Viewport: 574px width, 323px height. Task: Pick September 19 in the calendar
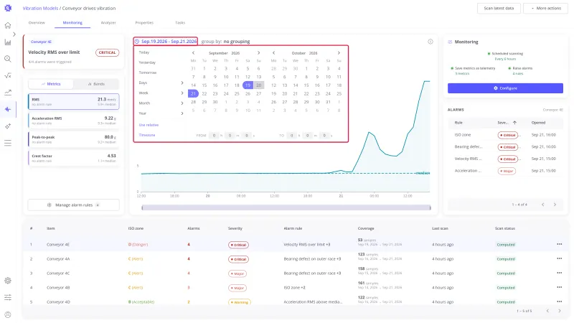click(x=248, y=85)
